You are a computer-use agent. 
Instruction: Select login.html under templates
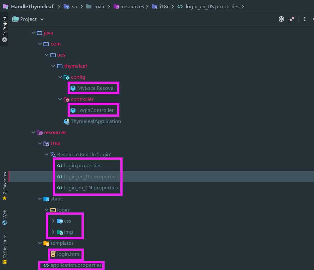(69, 254)
